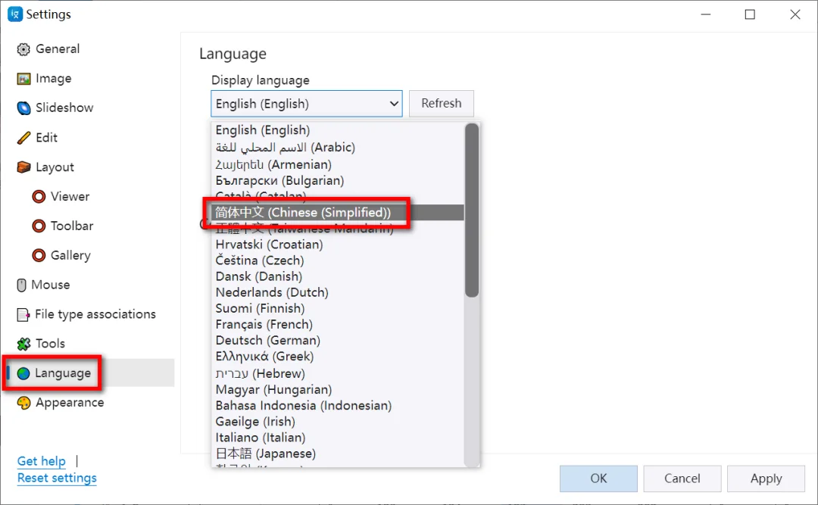This screenshot has width=818, height=505.
Task: Click the Toolbar ring icon
Action: coord(39,226)
